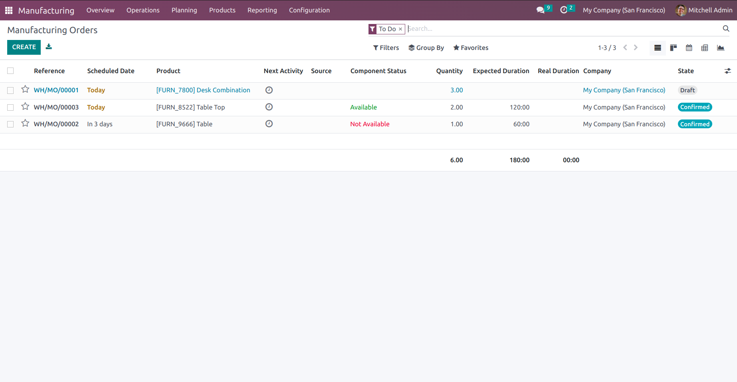Expand the Favorites dropdown
Image resolution: width=737 pixels, height=382 pixels.
(x=471, y=48)
